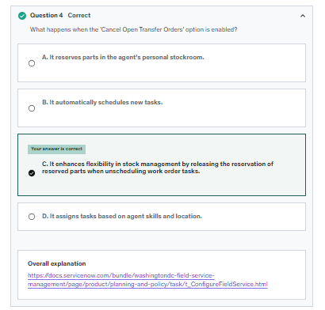Select radio button for option D
Screen dimensions: 325x310
tap(32, 217)
